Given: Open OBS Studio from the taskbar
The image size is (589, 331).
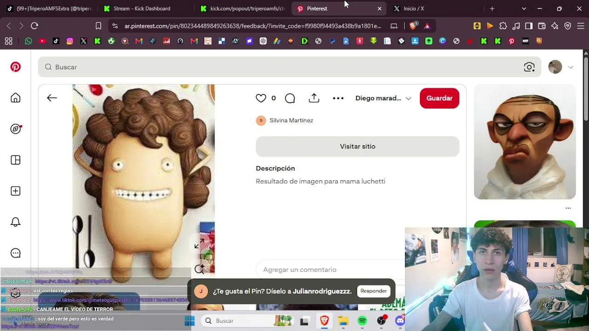Looking at the screenshot, I should 381,321.
